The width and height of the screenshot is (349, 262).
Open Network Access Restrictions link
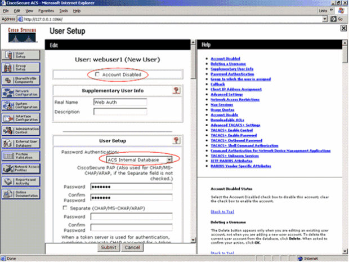(x=235, y=99)
